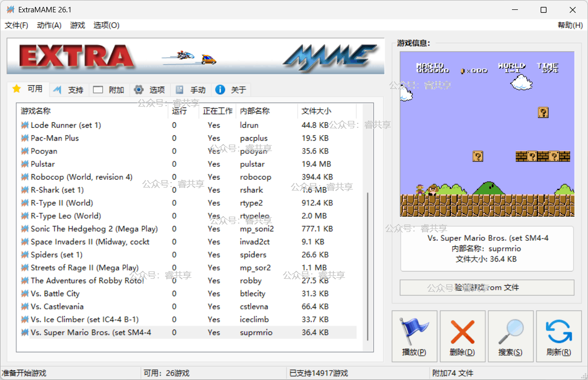Click the MAME icon beside Vs. Battle City

click(x=25, y=294)
